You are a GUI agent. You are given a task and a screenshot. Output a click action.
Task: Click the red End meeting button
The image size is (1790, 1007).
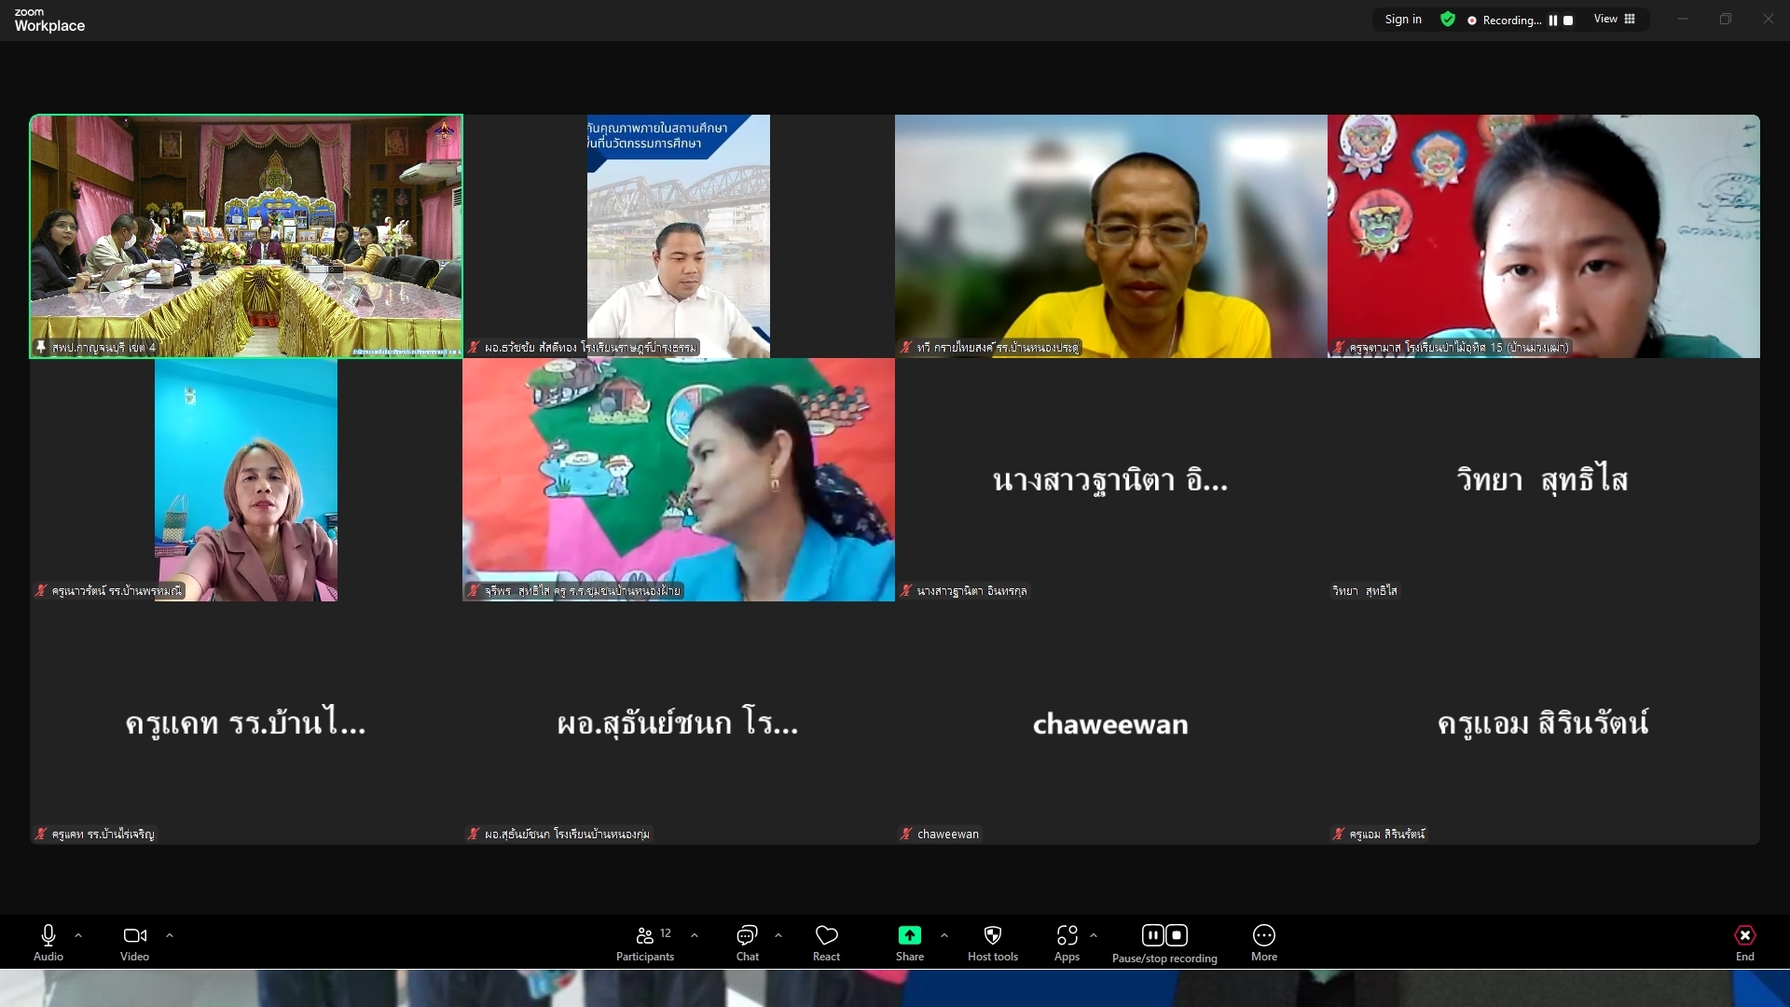point(1744,935)
